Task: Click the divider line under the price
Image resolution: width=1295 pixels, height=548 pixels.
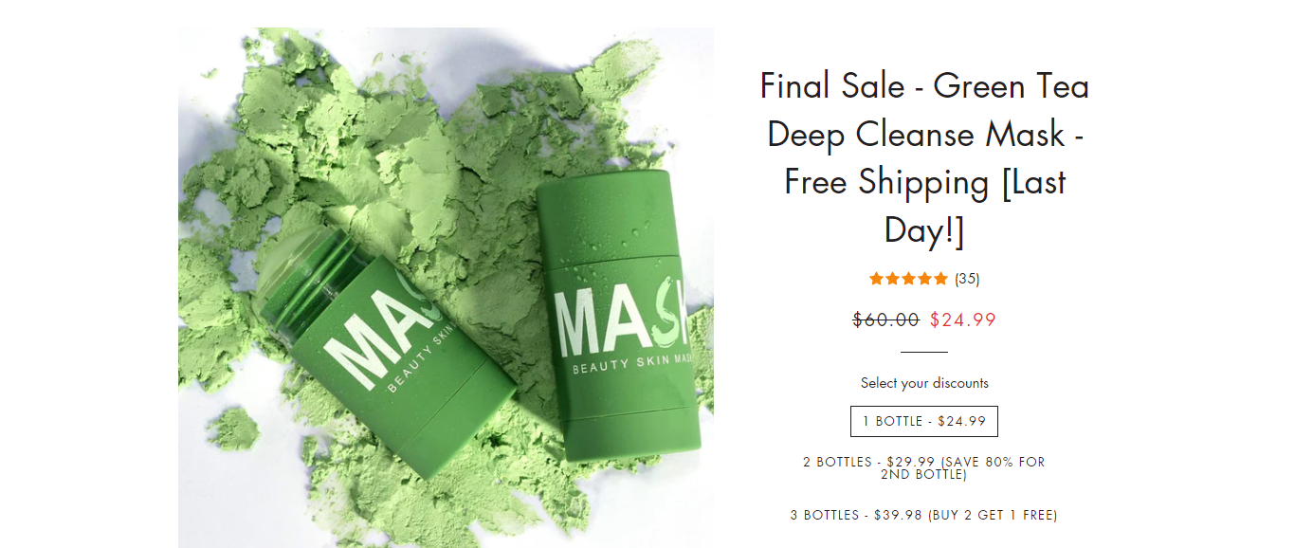Action: (924, 352)
